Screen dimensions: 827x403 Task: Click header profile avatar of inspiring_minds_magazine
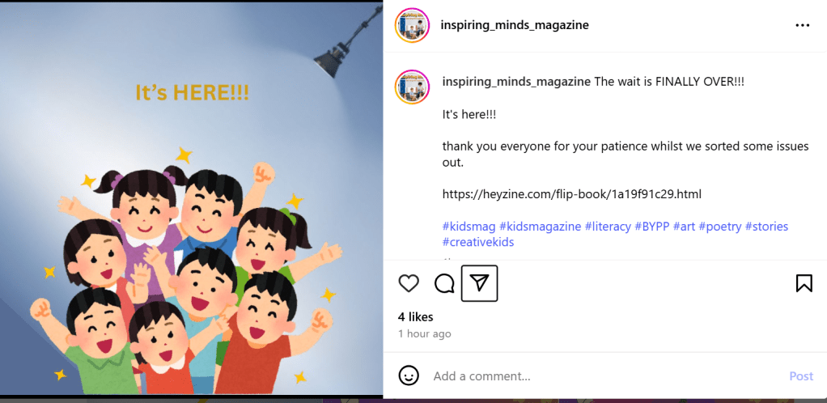click(x=412, y=25)
